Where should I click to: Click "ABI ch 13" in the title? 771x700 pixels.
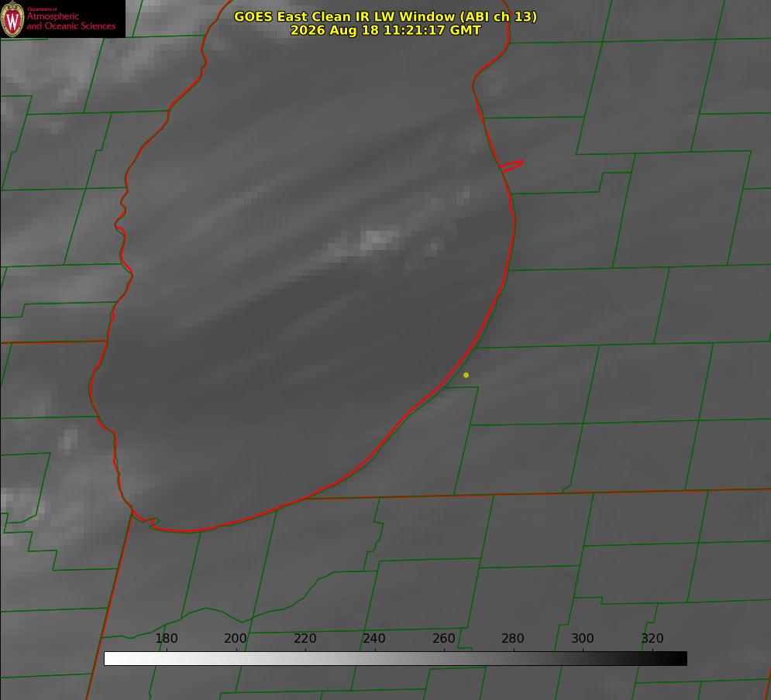point(497,16)
